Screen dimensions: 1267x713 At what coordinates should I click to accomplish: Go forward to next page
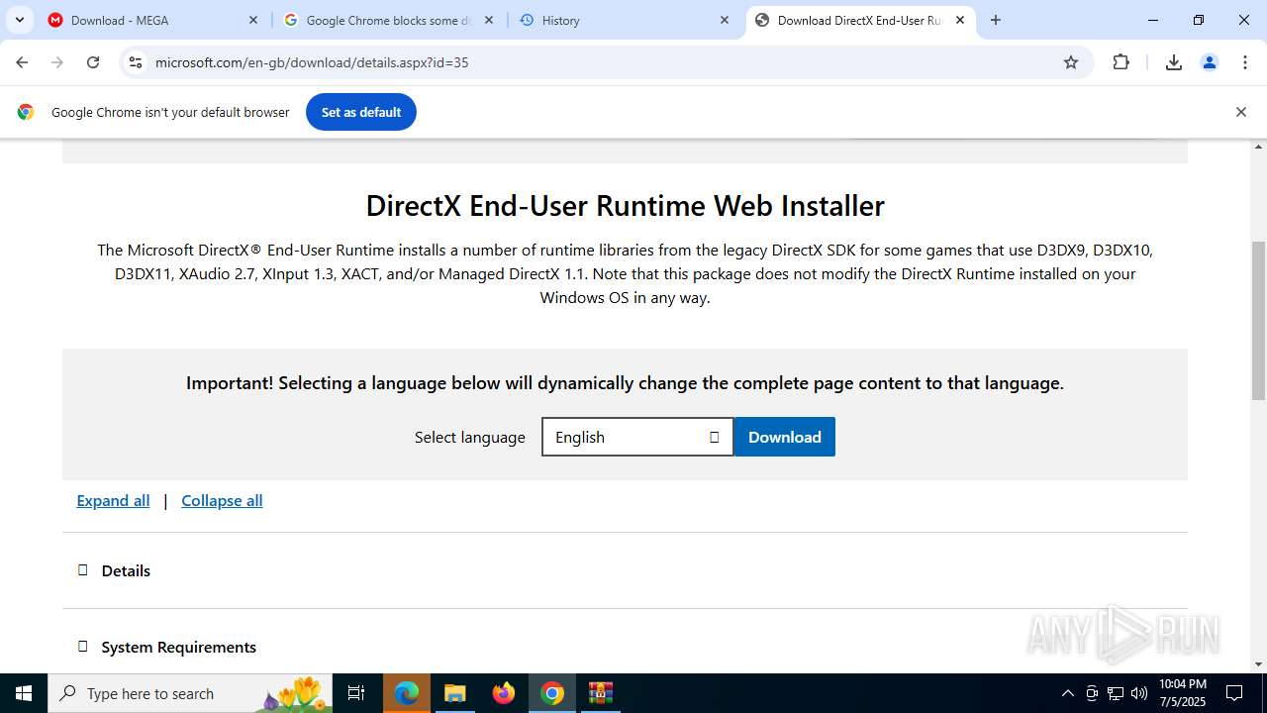click(x=57, y=62)
